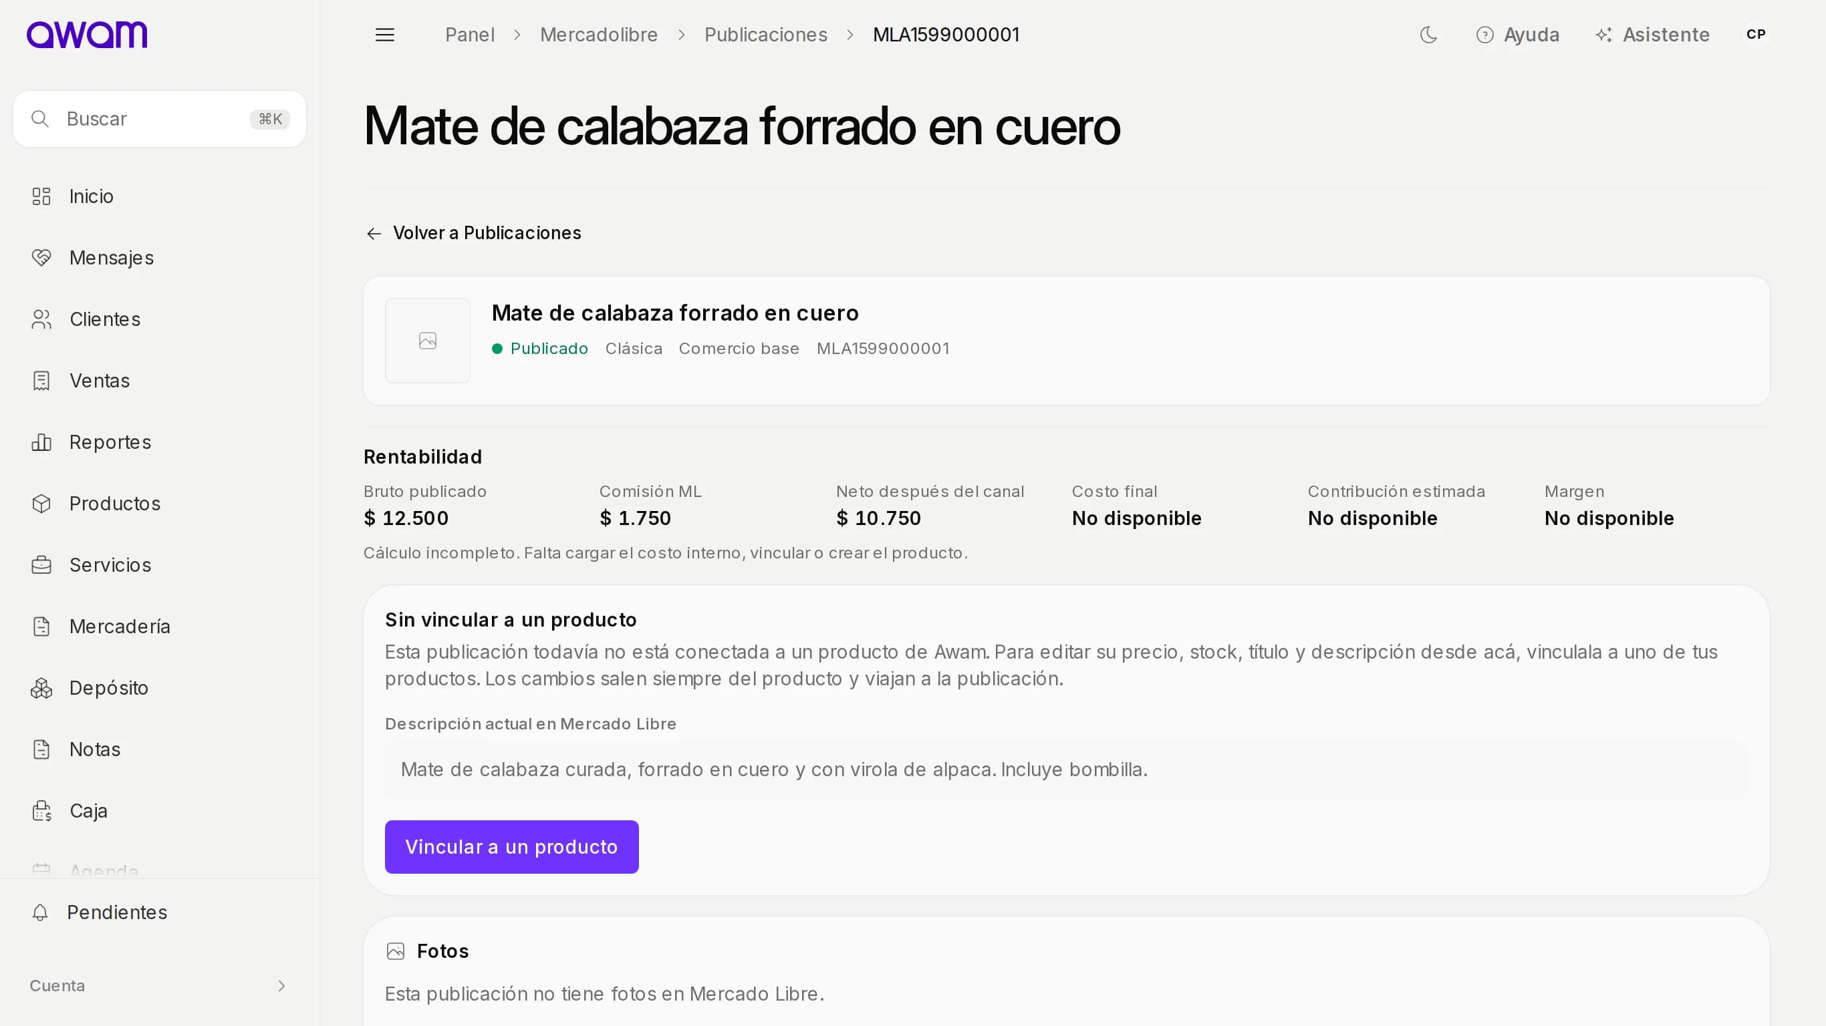
Task: Click the Productos box icon
Action: point(42,504)
